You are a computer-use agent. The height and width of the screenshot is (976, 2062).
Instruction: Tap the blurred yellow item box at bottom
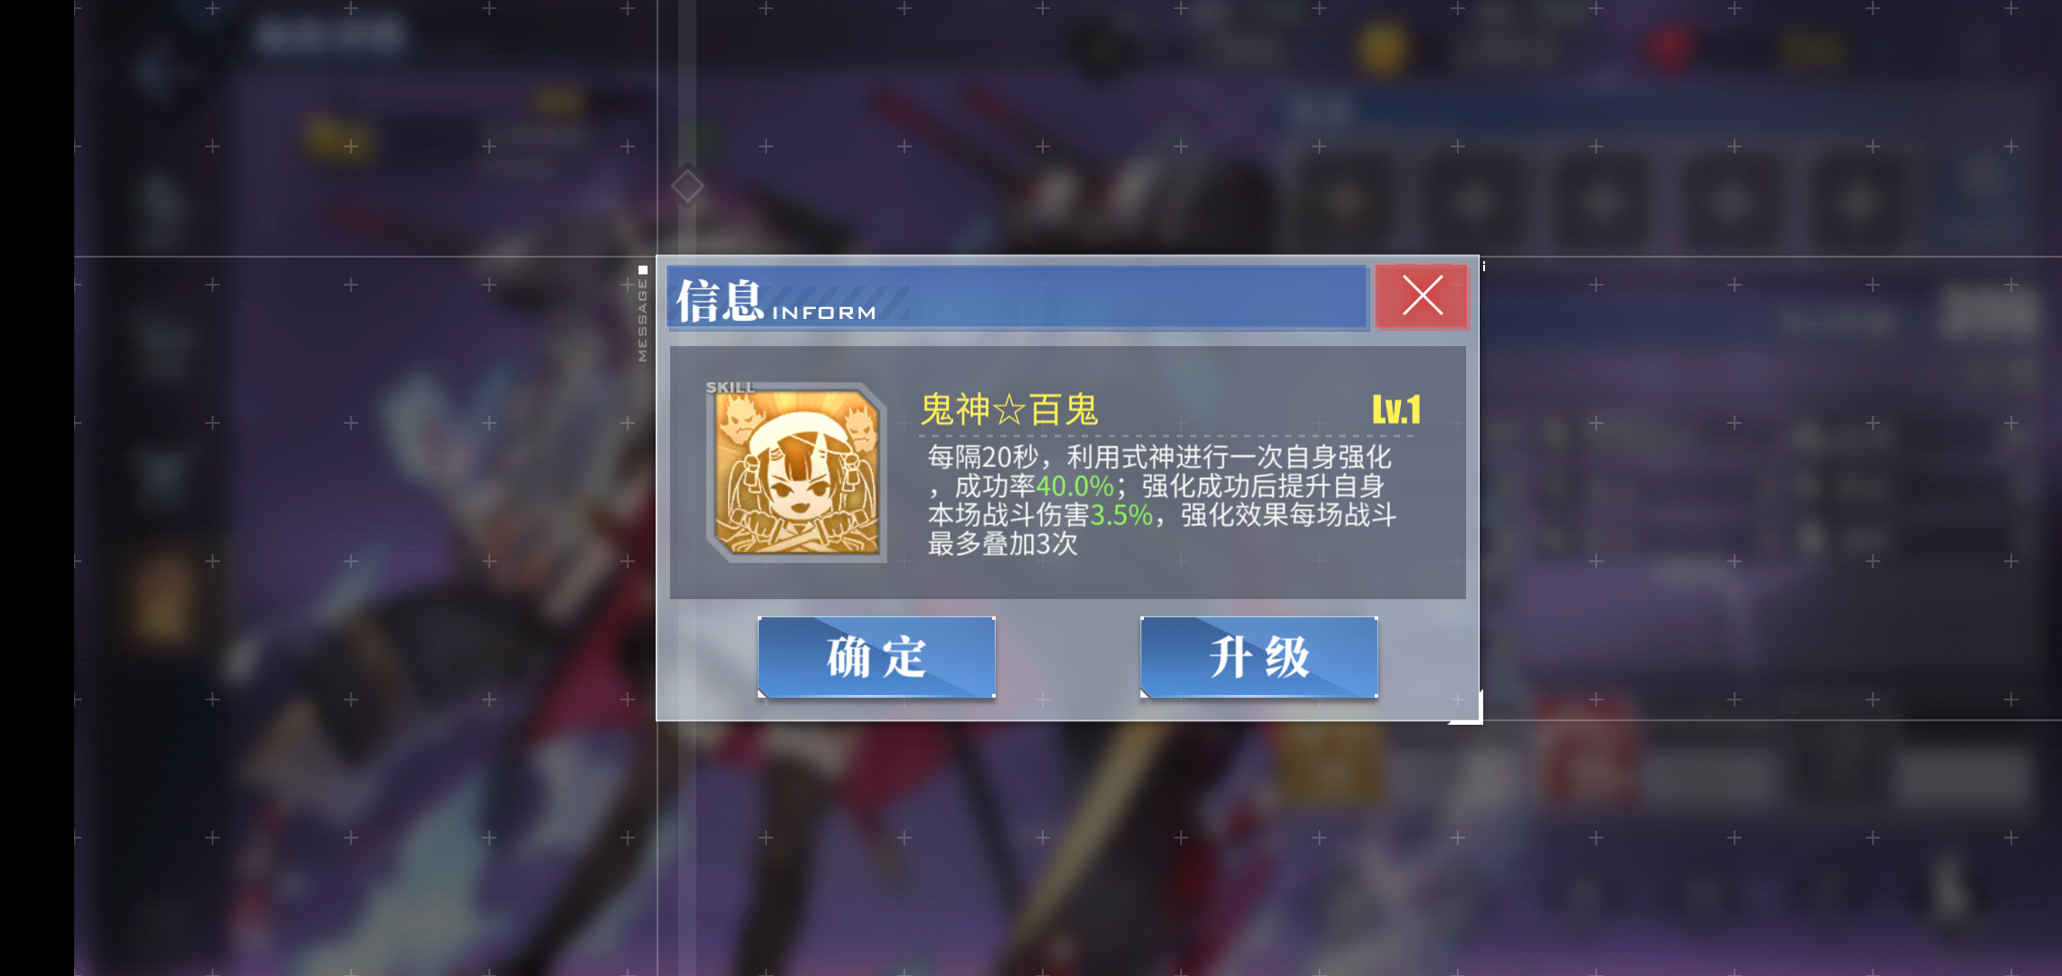(1328, 757)
